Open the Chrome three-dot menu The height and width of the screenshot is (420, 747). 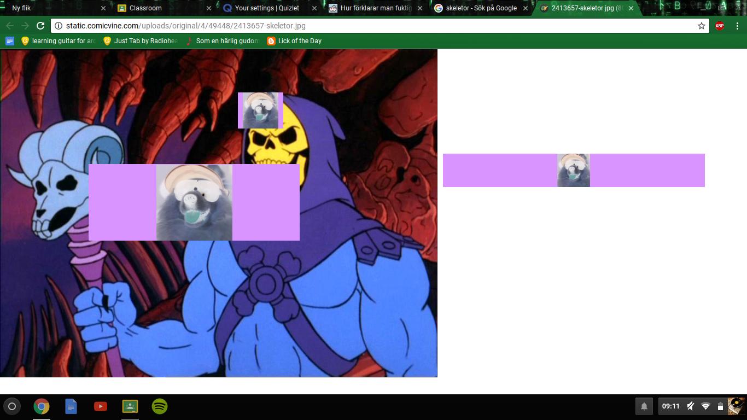737,26
